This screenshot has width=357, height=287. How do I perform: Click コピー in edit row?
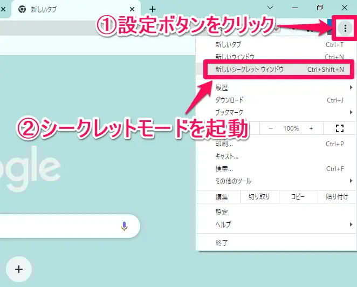[298, 196]
